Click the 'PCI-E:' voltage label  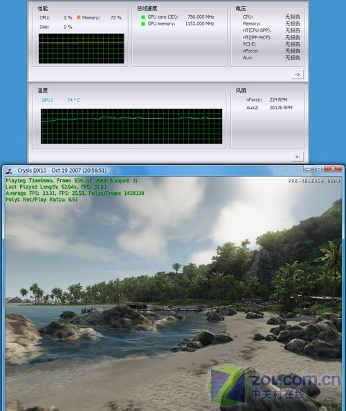(x=249, y=44)
